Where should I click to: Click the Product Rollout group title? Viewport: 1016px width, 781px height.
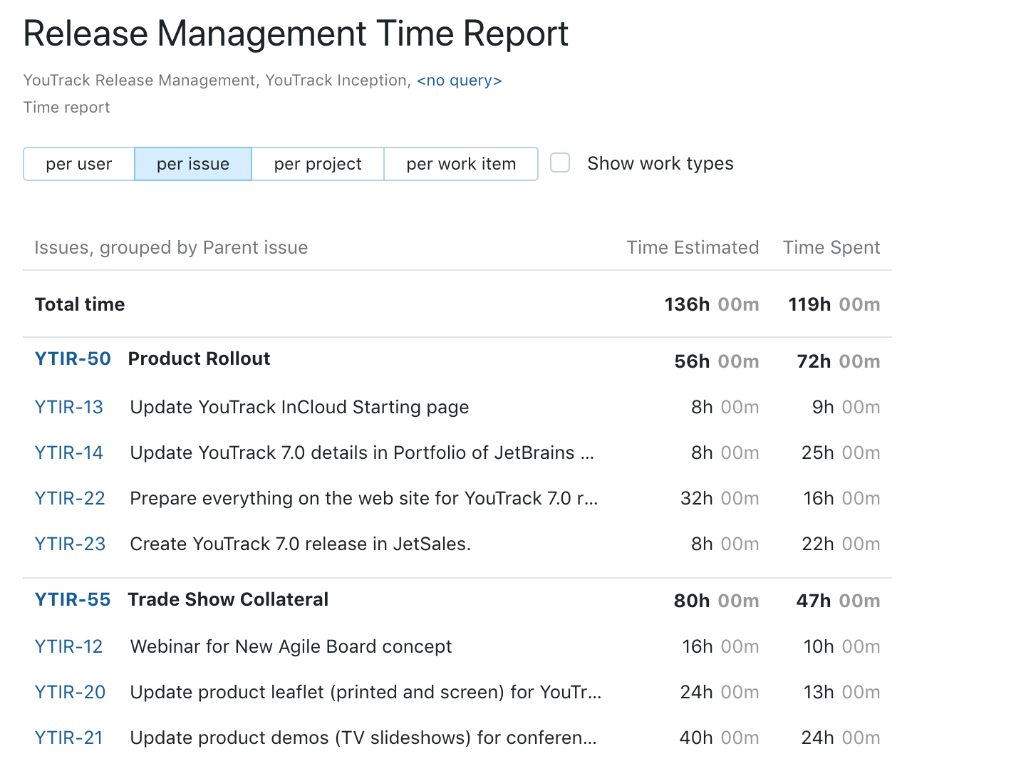pos(199,358)
